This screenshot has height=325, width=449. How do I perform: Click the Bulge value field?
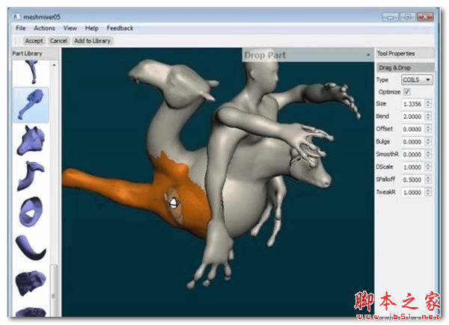(x=412, y=142)
